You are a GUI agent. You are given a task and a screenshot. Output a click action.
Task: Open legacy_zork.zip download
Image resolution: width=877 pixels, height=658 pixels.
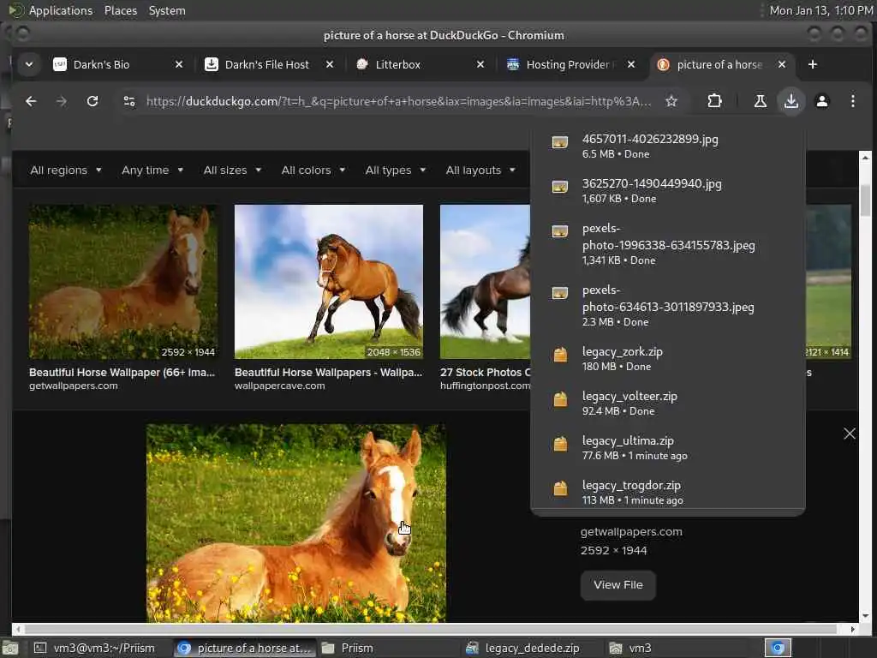[668, 359]
